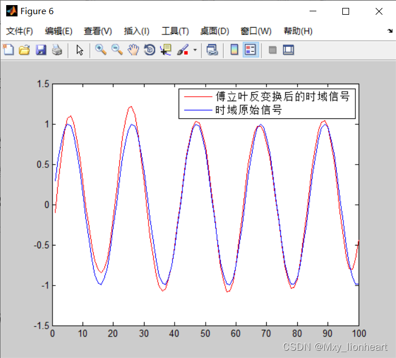Save the figure with floppy icon
This screenshot has width=396, height=358.
(41, 50)
